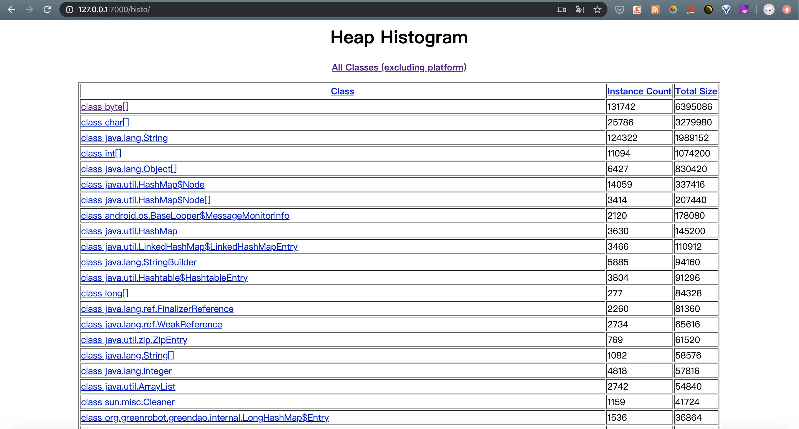Open class android.os.BaseLooper$MessageMonitorInfo
Image resolution: width=799 pixels, height=429 pixels.
[x=185, y=215]
